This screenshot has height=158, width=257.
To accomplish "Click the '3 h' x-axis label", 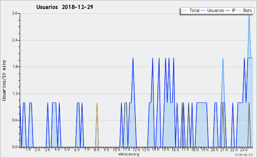I will 48,149.
